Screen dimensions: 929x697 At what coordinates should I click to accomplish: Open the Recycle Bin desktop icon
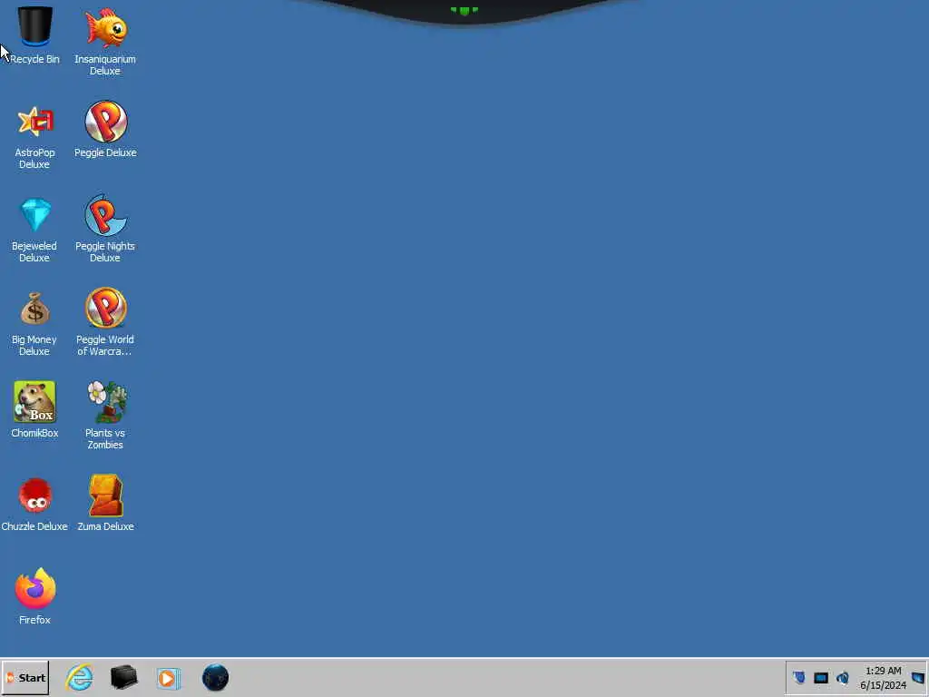35,34
